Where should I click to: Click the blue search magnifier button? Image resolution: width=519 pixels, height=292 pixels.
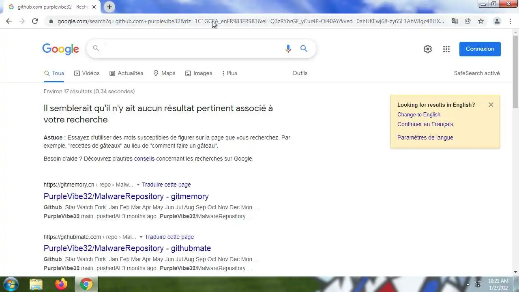pos(304,49)
